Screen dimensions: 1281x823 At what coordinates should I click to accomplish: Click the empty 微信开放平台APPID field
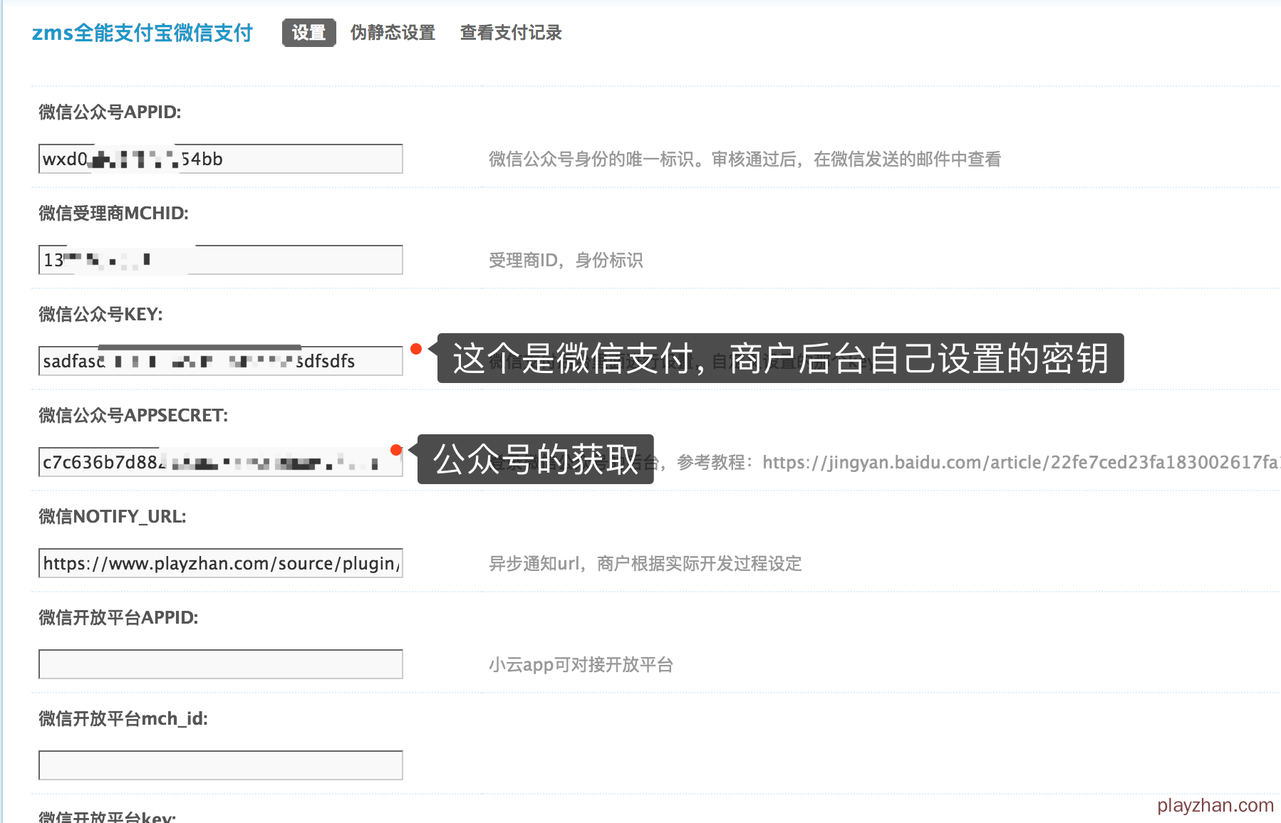pos(221,664)
